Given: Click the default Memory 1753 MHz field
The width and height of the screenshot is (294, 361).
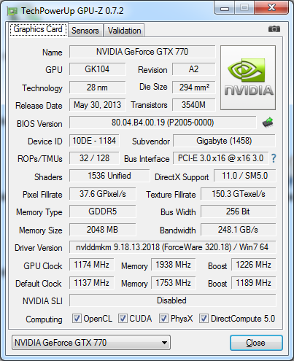Looking at the screenshot, I should click(x=174, y=283).
